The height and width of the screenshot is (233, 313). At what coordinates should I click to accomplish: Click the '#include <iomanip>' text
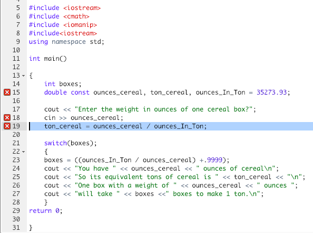click(x=63, y=25)
